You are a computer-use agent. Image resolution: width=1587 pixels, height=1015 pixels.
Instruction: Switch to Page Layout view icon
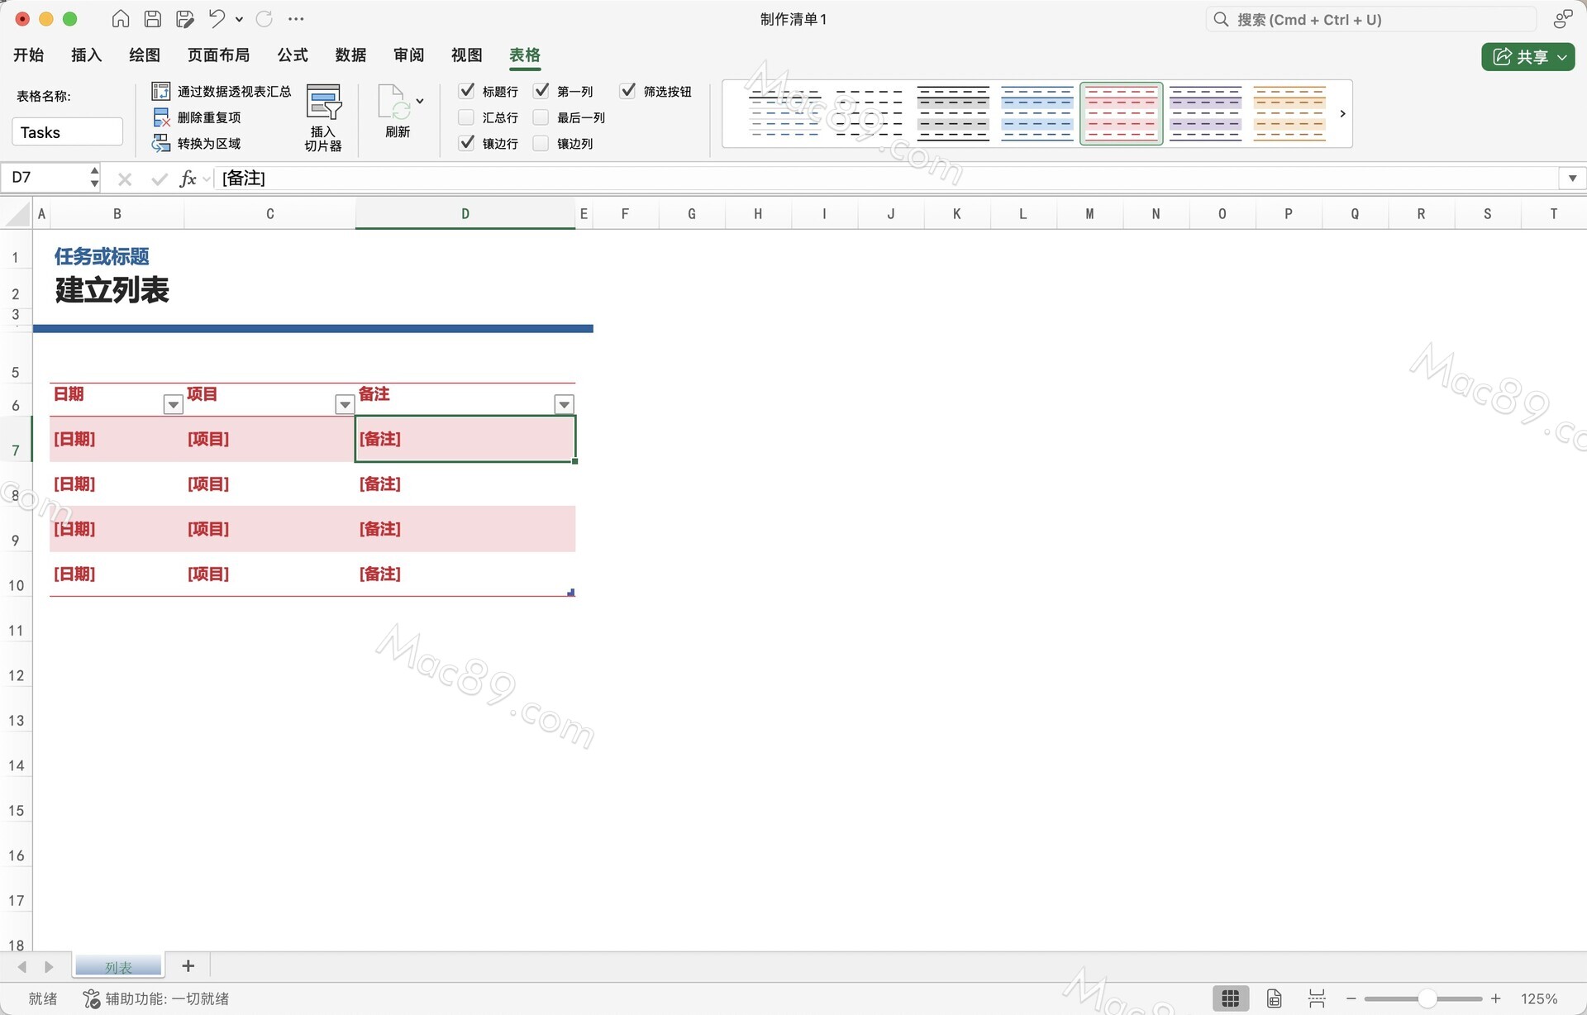point(1274,998)
